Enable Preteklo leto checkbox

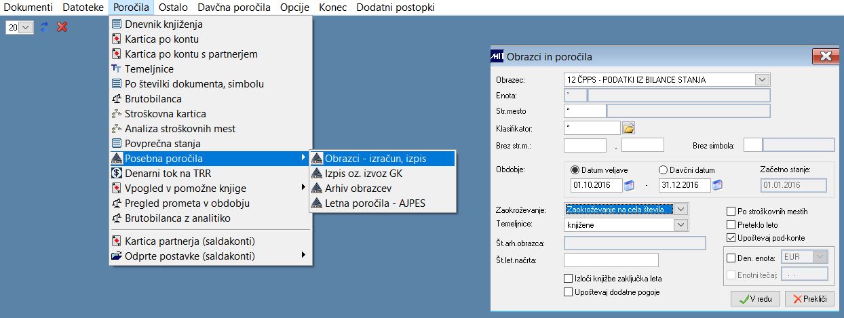[x=731, y=224]
